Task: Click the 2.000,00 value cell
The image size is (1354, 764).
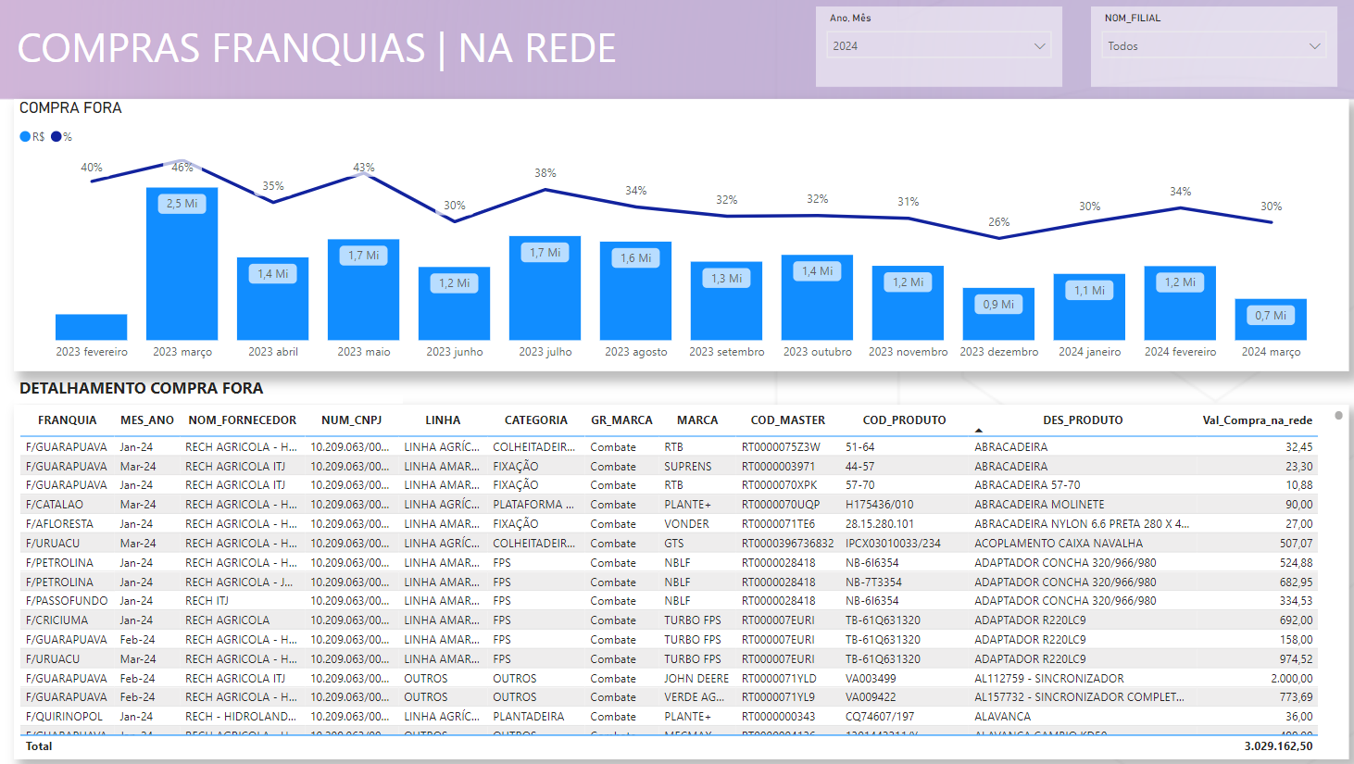Action: click(1292, 679)
